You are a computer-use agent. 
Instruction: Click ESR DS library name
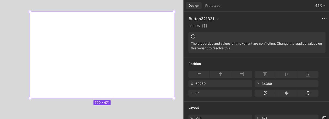[x=194, y=26]
